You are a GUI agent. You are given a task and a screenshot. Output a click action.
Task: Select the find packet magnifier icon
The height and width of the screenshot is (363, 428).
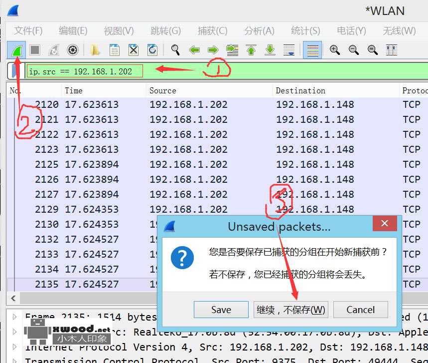[x=175, y=50]
